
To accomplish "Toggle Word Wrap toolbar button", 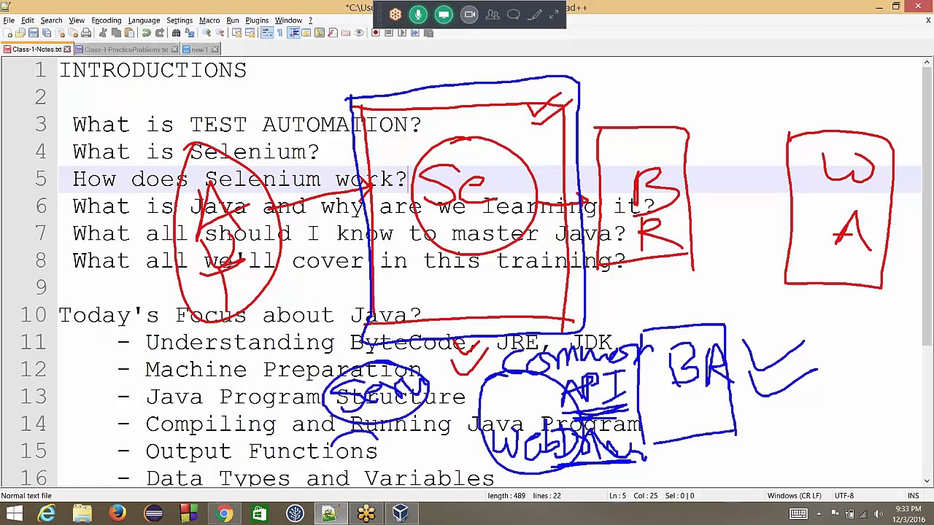I will pos(267,33).
